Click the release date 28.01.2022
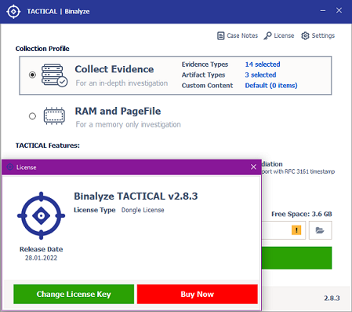Screen dimensions: 352x312 point(41,258)
